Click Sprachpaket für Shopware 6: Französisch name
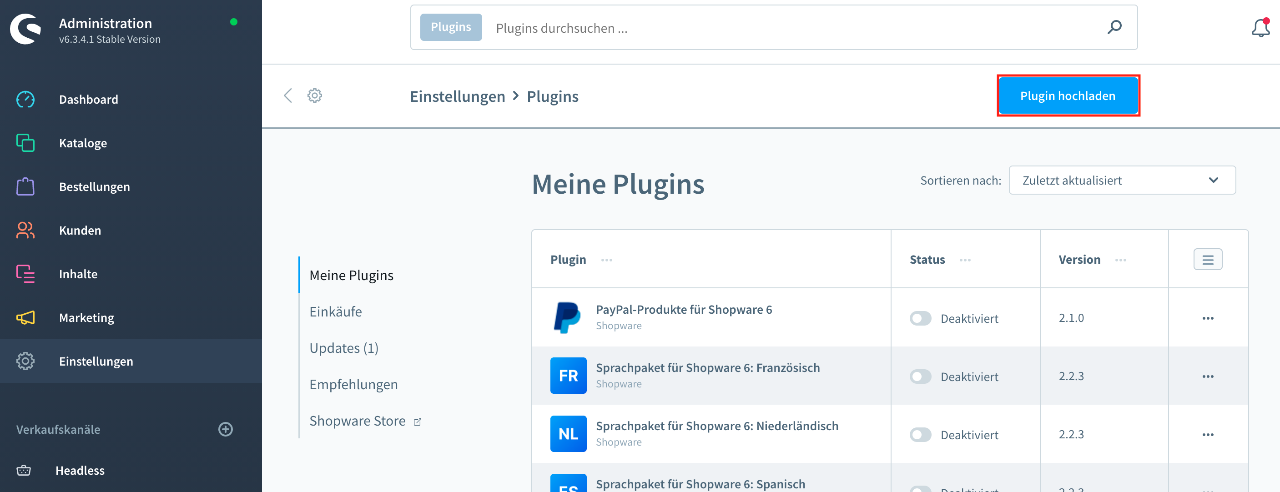The image size is (1280, 492). pos(708,368)
